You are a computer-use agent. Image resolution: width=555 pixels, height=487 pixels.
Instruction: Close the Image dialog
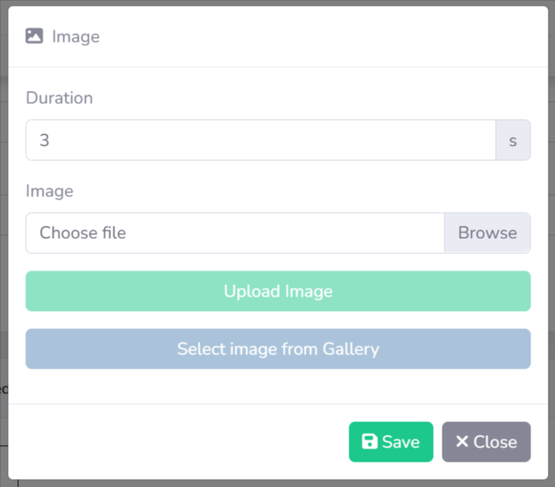[x=486, y=442]
